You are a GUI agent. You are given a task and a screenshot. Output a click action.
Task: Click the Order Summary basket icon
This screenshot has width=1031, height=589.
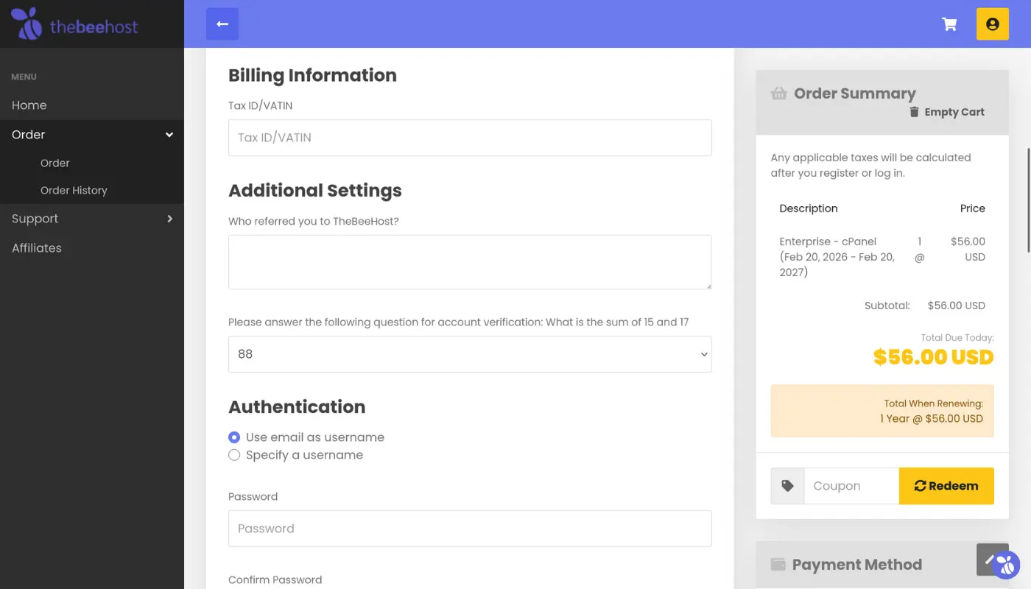tap(778, 94)
